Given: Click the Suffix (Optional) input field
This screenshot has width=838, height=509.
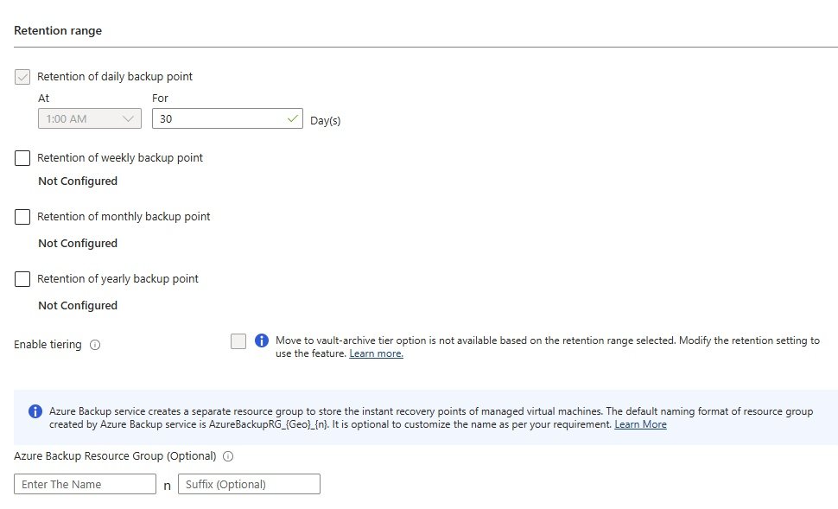Looking at the screenshot, I should click(249, 484).
